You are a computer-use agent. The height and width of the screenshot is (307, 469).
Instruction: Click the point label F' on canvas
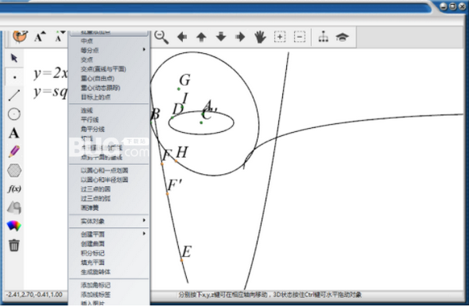pyautogui.click(x=174, y=184)
